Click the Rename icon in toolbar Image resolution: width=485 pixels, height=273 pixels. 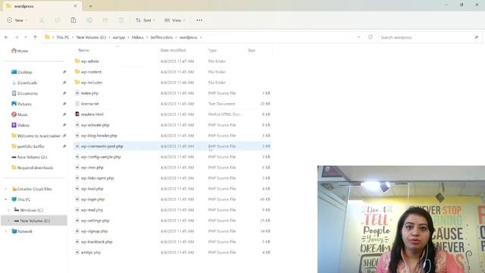[89, 20]
